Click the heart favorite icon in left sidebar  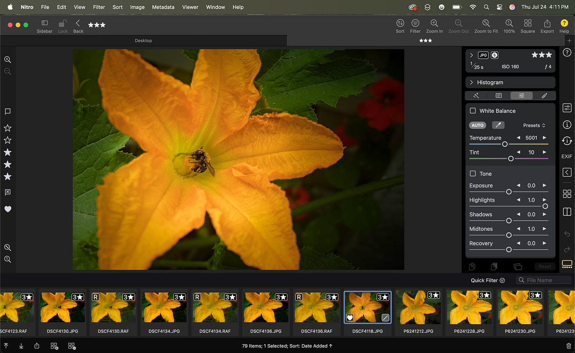pyautogui.click(x=8, y=209)
